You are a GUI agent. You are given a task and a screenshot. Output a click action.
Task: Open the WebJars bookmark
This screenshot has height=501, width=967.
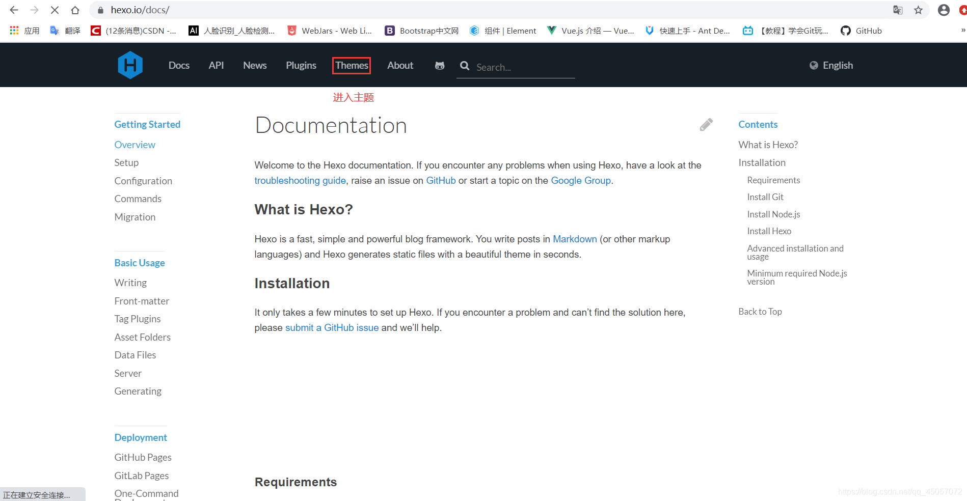pyautogui.click(x=330, y=31)
